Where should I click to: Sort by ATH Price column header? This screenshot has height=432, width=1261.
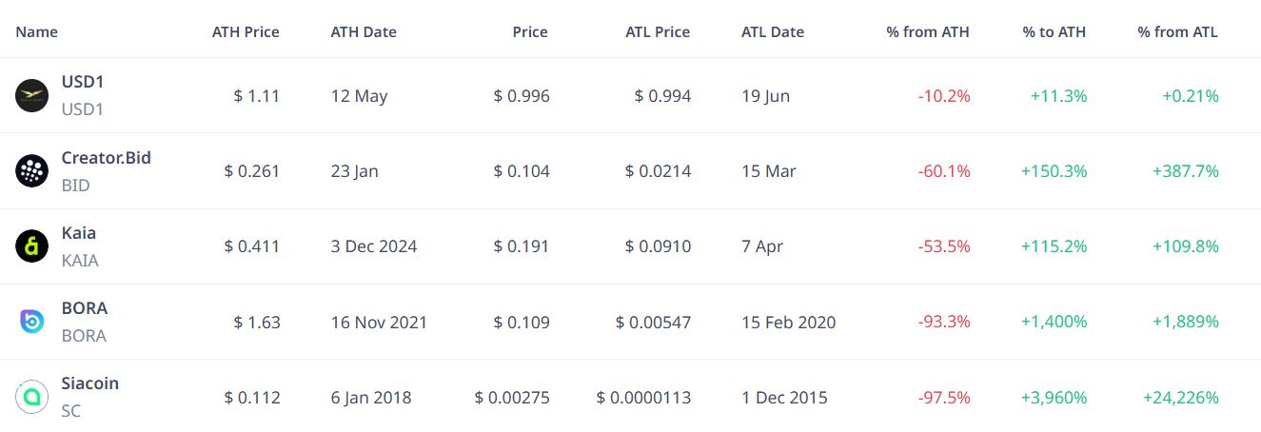pos(246,31)
